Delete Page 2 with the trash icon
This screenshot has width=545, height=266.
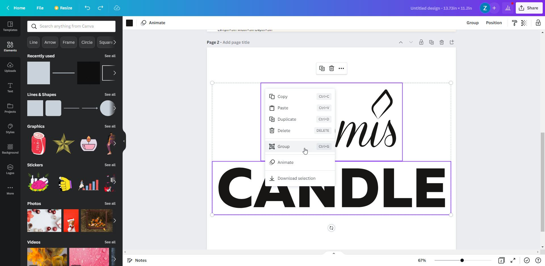click(442, 42)
